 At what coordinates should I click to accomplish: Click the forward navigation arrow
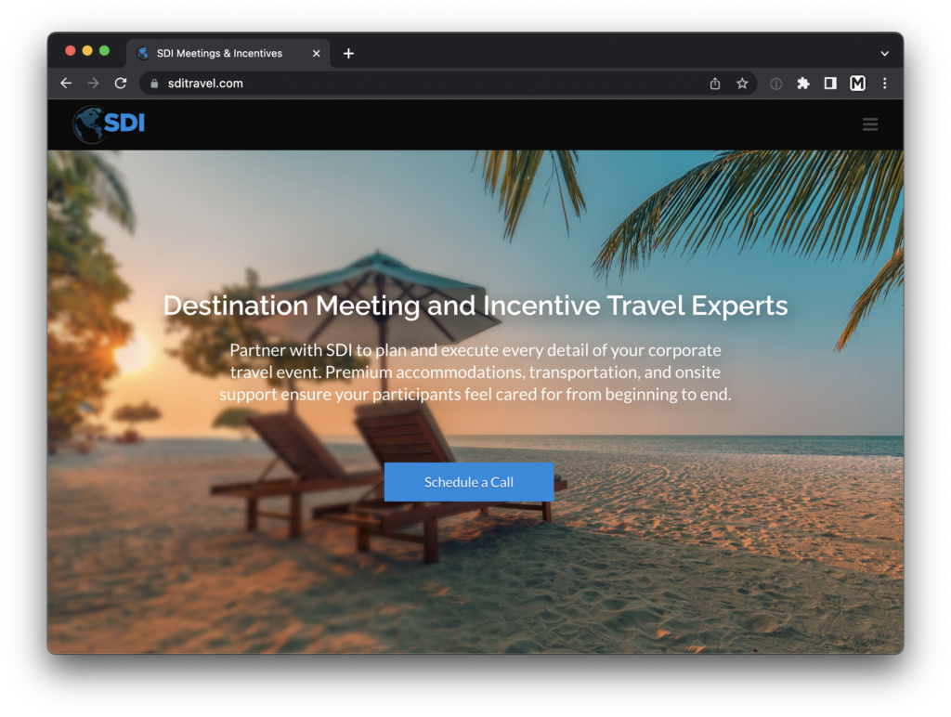[93, 83]
